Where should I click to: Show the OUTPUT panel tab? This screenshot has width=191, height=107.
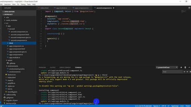(53, 67)
